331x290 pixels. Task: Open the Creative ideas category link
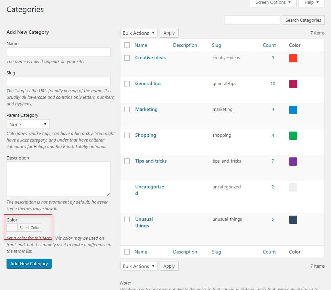(x=150, y=58)
